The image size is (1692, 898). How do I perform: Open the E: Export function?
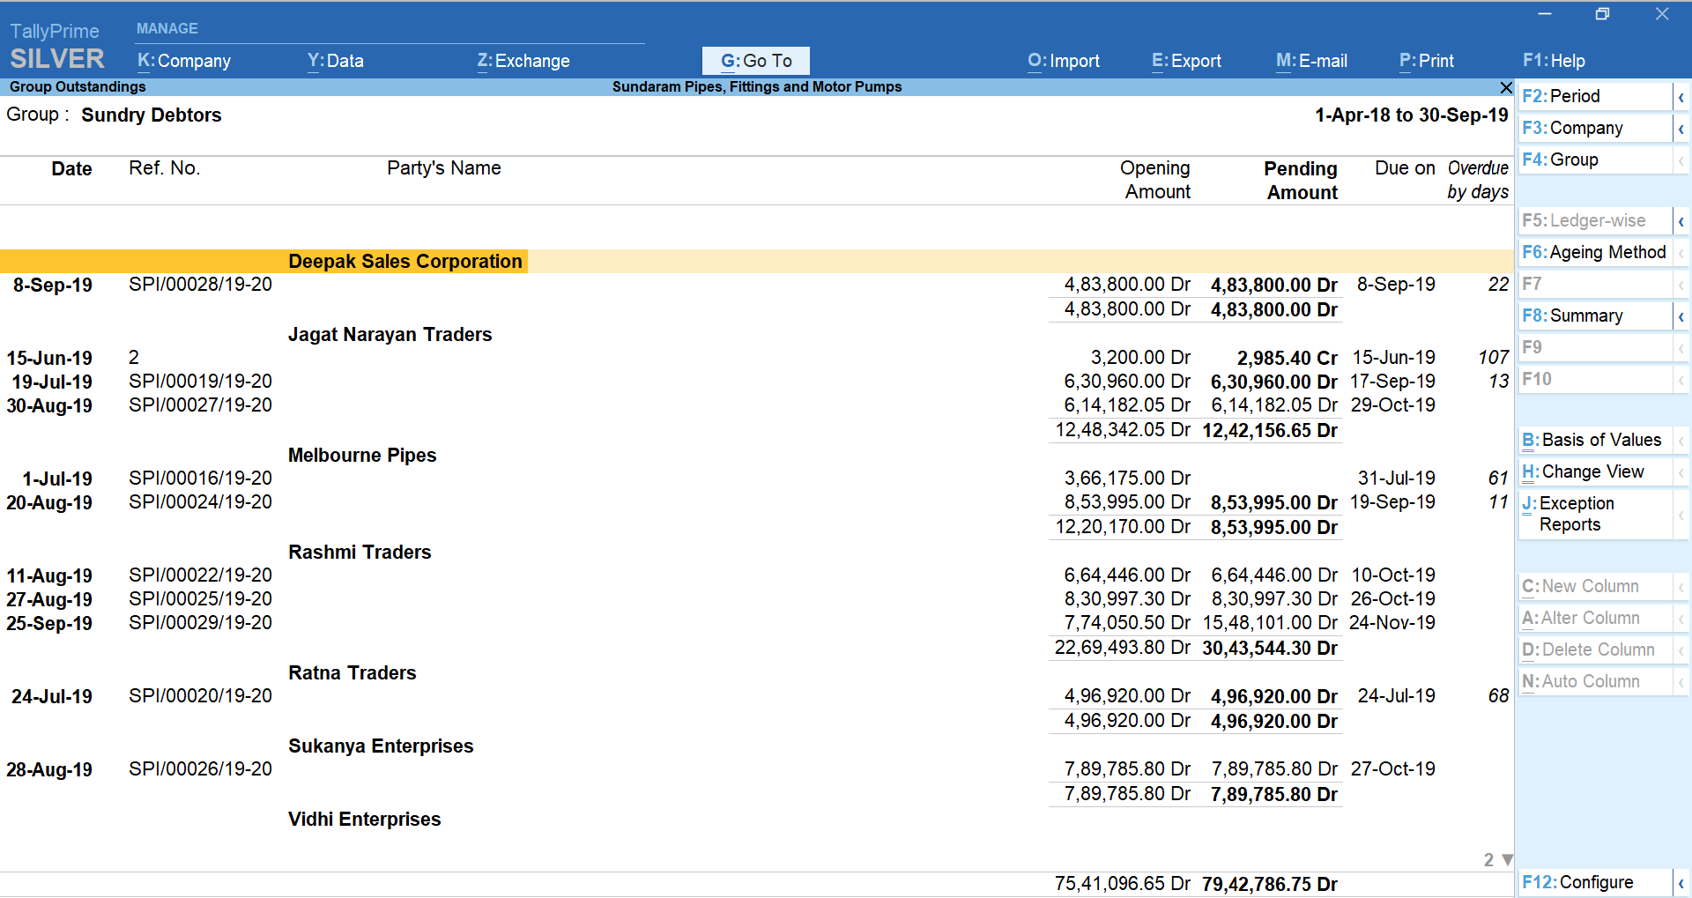pos(1185,61)
